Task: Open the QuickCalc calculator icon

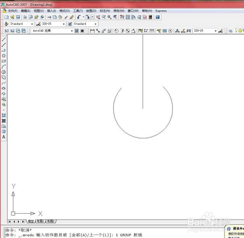Action: coord(150,17)
